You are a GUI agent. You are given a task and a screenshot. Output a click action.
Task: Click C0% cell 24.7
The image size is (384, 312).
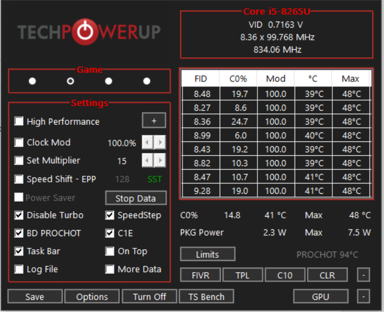click(239, 121)
